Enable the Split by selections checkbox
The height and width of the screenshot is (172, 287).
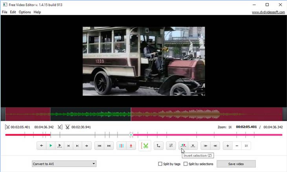(x=186, y=164)
